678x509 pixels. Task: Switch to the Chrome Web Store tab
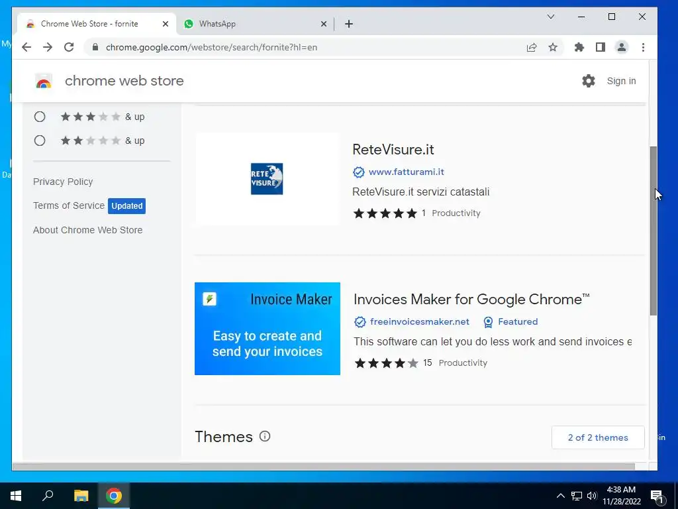click(x=90, y=24)
